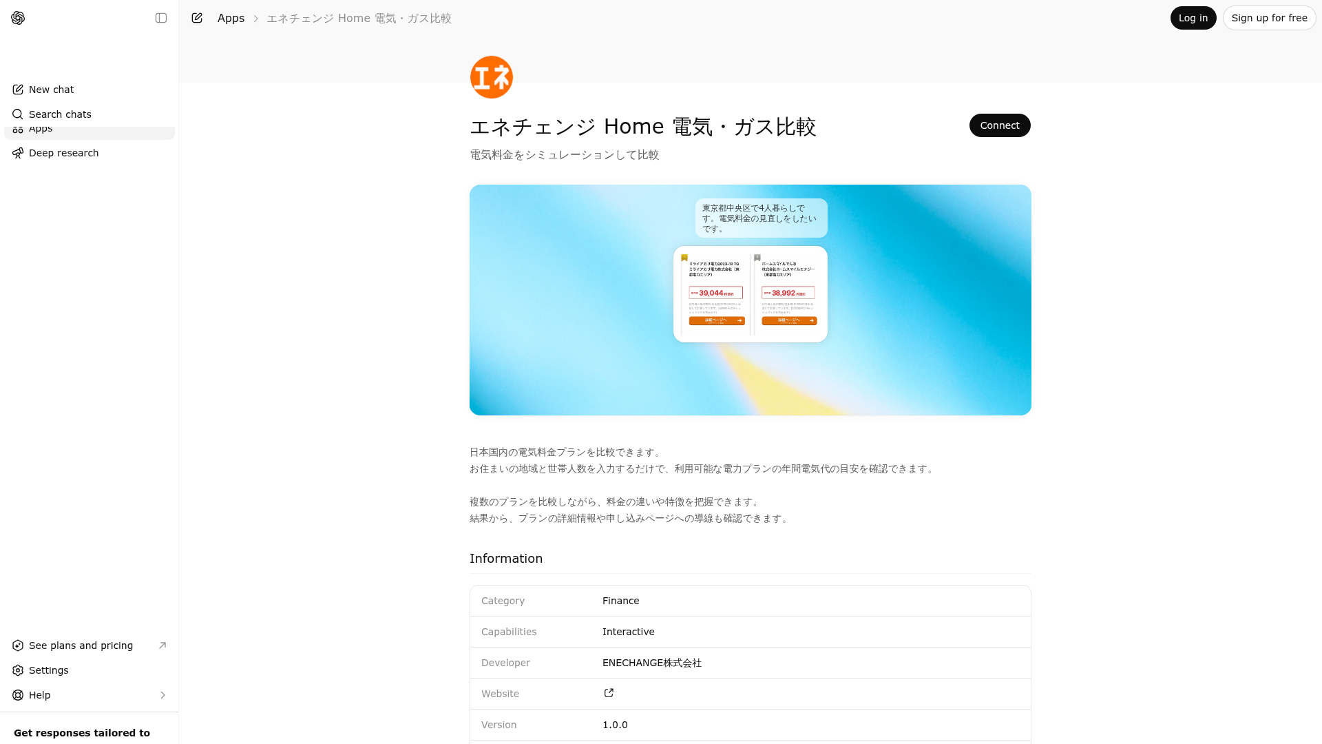Click the Search chats magnifier icon
This screenshot has width=1322, height=744.
[18, 114]
